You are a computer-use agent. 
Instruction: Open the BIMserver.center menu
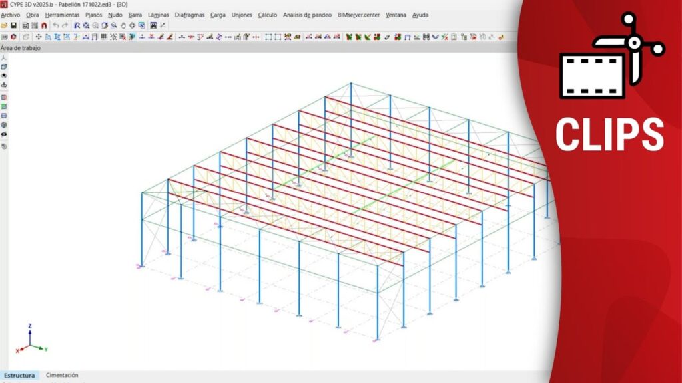pos(359,15)
